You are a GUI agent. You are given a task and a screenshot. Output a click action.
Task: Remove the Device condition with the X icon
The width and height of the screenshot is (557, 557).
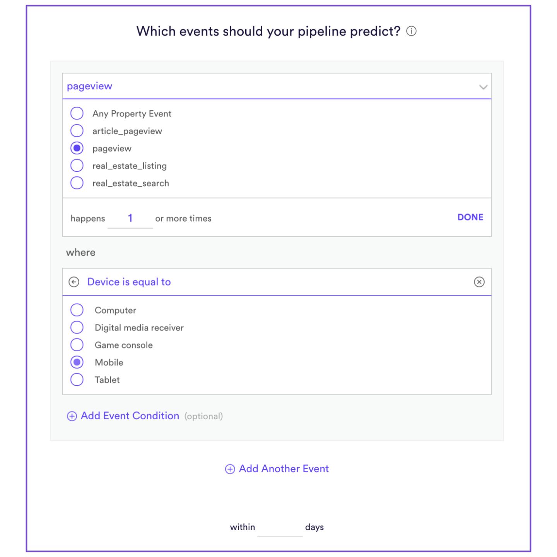(x=479, y=282)
